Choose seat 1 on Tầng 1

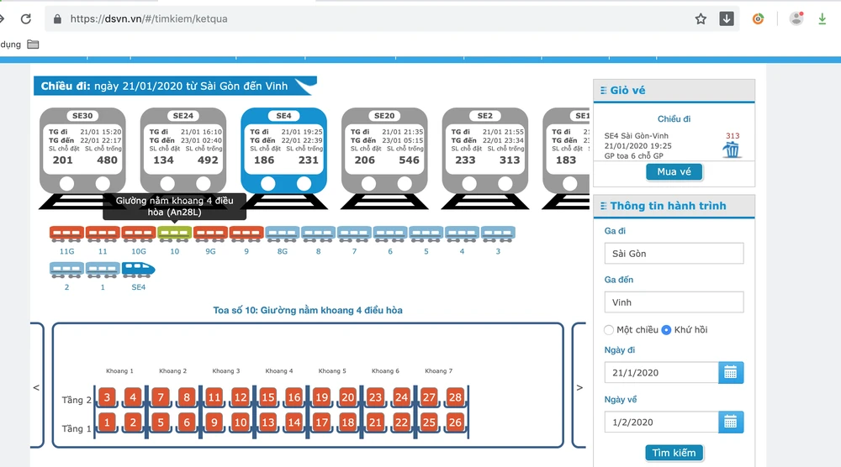tap(106, 422)
